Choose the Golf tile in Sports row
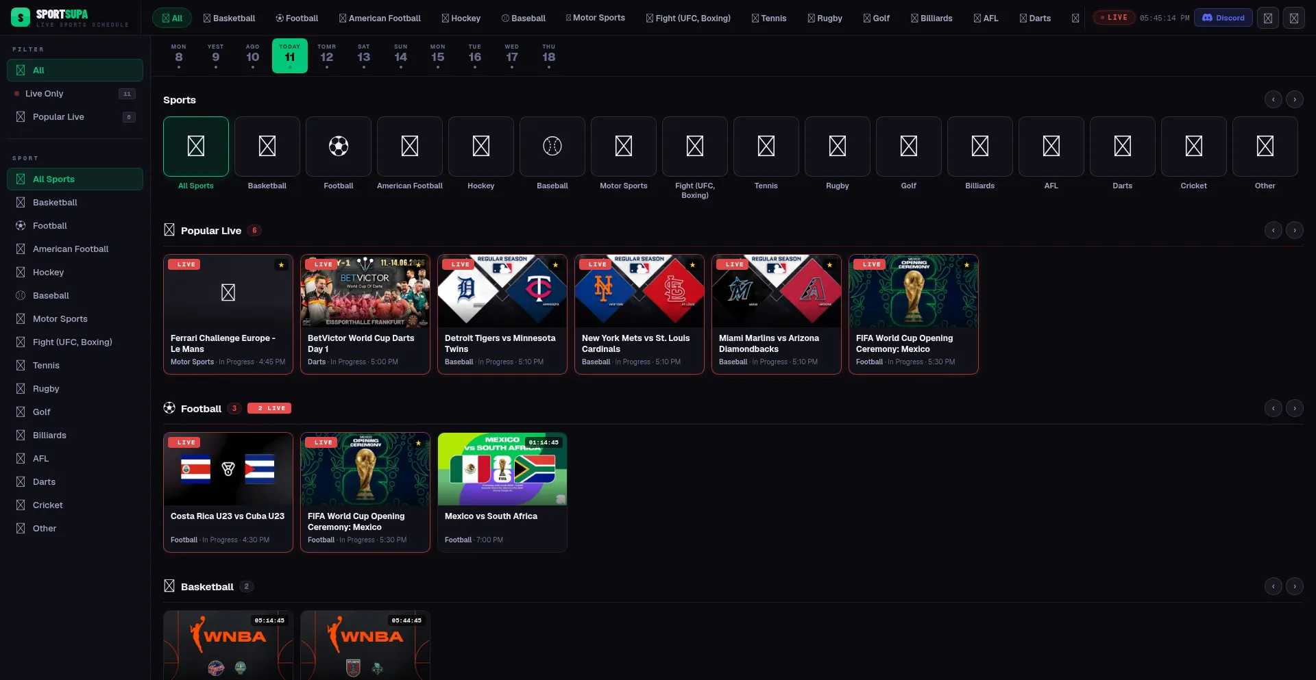 (909, 147)
